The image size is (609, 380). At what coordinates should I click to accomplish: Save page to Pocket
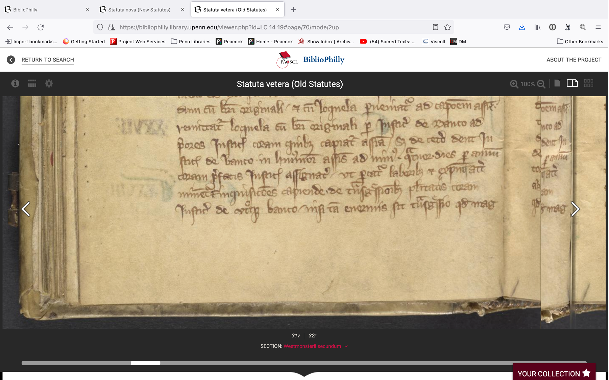[507, 27]
